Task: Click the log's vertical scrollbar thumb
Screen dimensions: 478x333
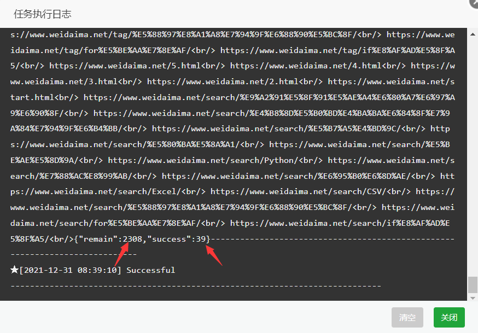Action: tap(472, 285)
